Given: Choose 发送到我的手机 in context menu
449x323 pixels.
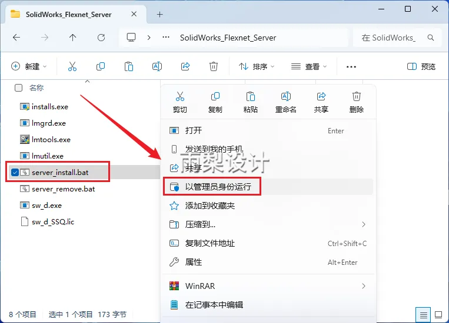Looking at the screenshot, I should click(x=268, y=149).
